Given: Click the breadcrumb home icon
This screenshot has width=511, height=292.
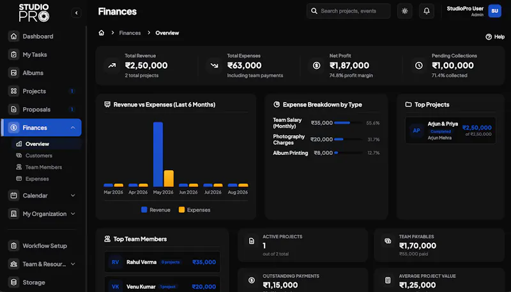Looking at the screenshot, I should click(x=102, y=33).
